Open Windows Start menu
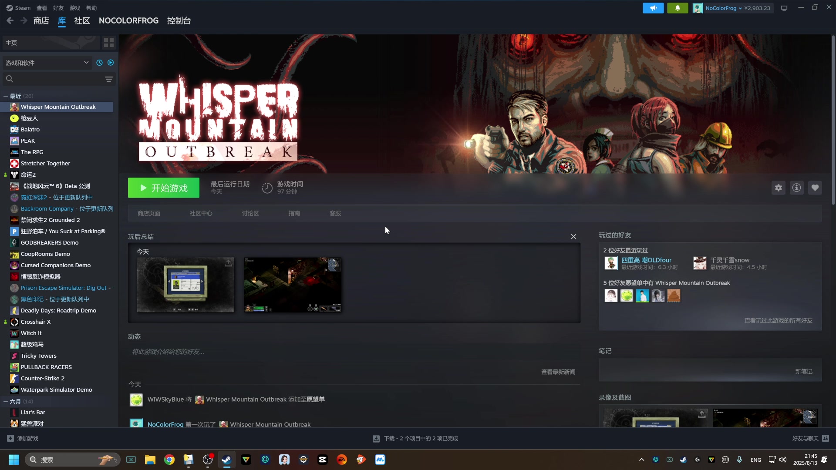This screenshot has height=470, width=836. pyautogui.click(x=14, y=460)
